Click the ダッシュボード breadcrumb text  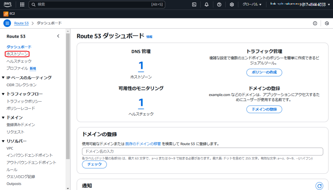[49, 23]
